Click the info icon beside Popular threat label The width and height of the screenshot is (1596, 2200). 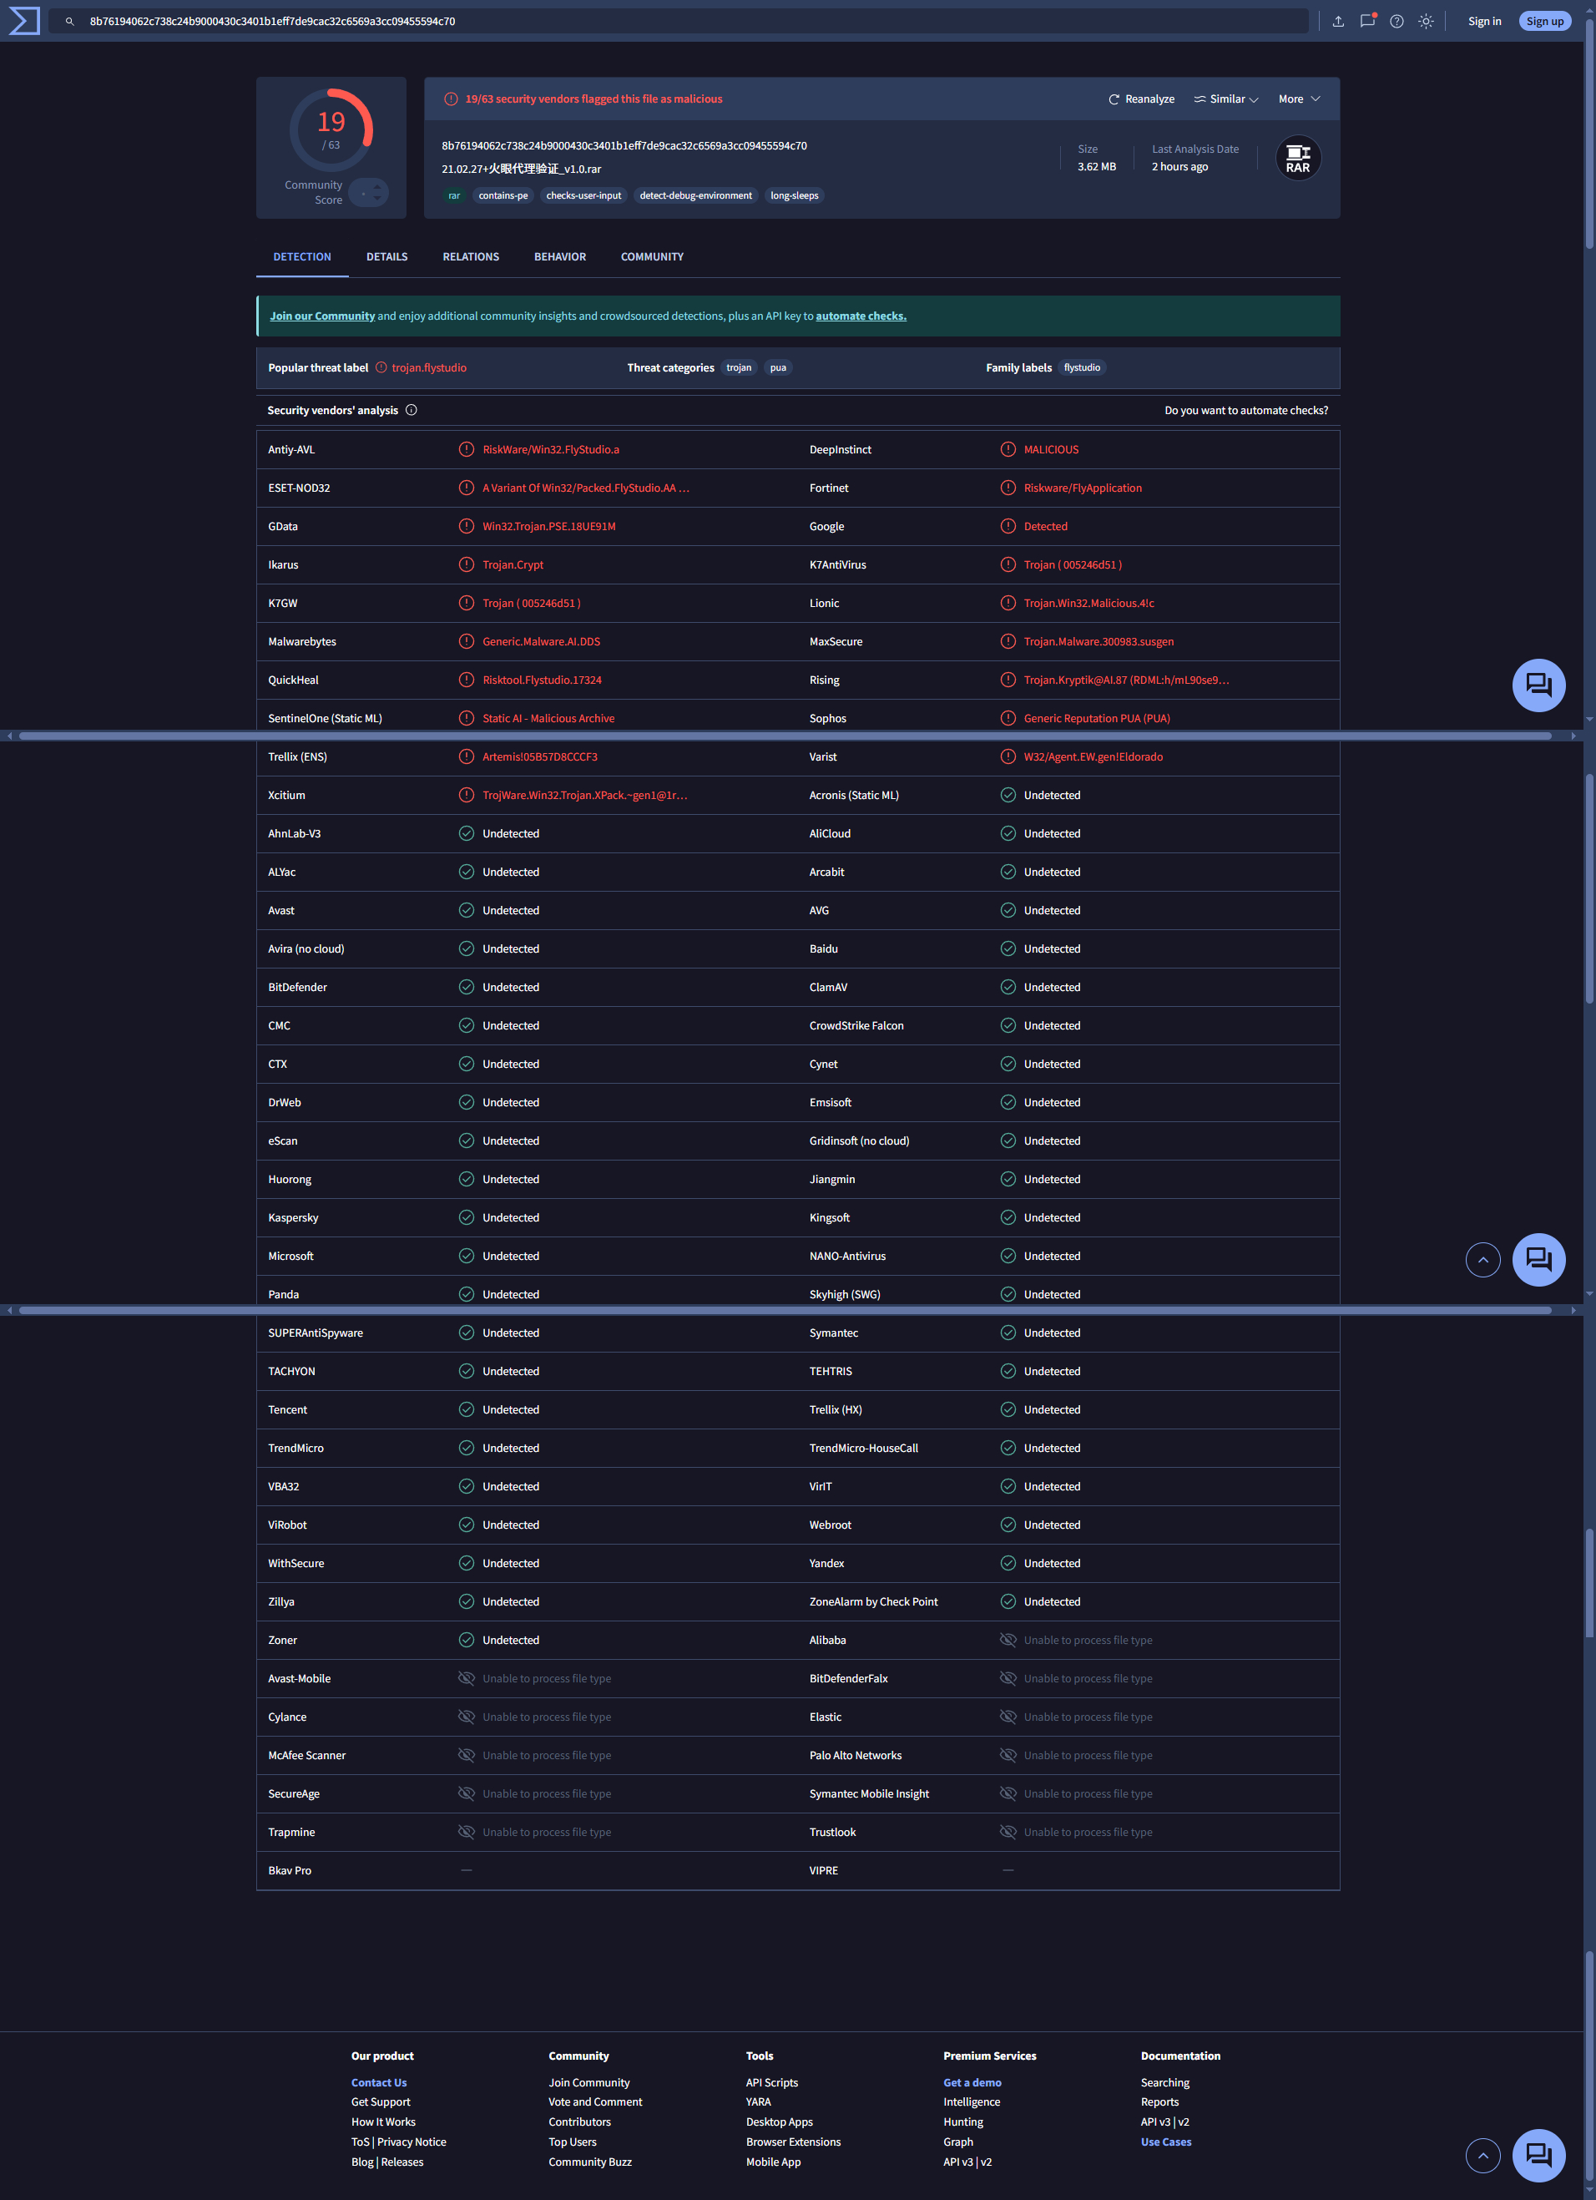[x=381, y=367]
